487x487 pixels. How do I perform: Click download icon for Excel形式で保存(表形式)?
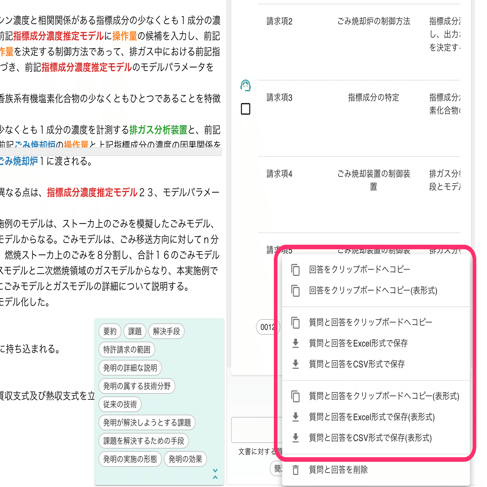[x=296, y=417]
